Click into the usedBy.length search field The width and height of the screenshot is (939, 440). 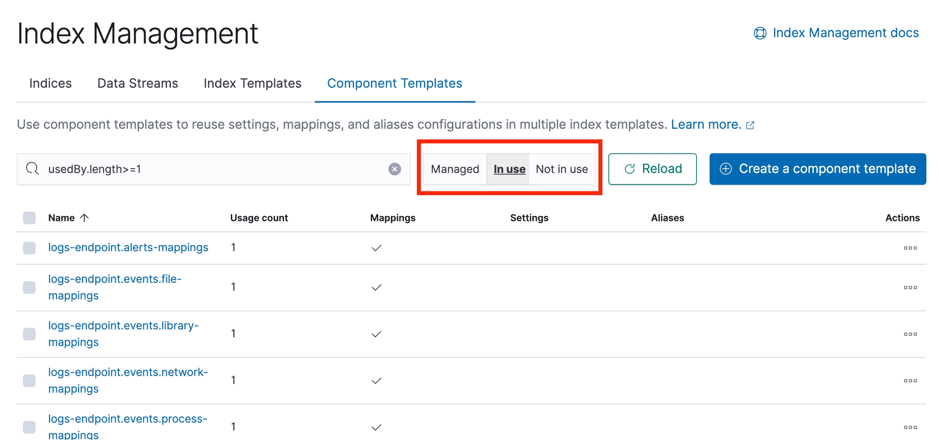(x=212, y=169)
